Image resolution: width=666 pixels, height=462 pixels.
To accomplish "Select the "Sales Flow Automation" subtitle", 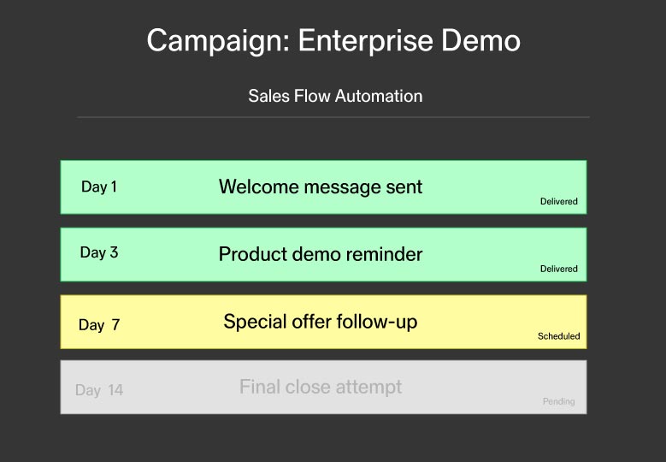I will (335, 96).
